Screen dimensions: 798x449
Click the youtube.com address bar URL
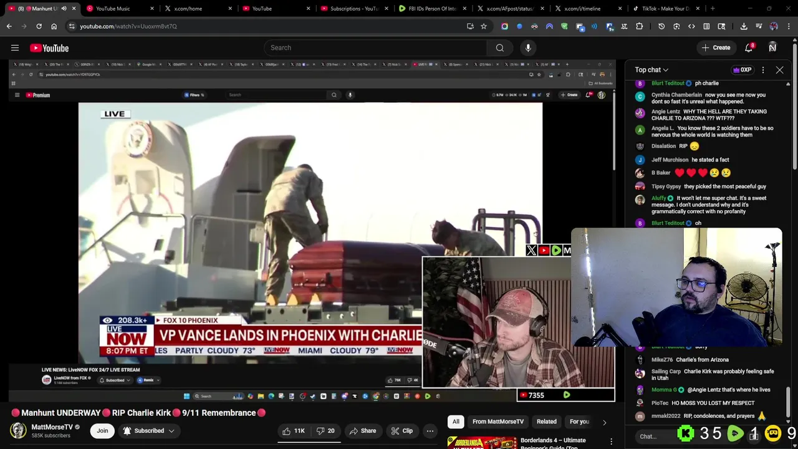tap(128, 26)
